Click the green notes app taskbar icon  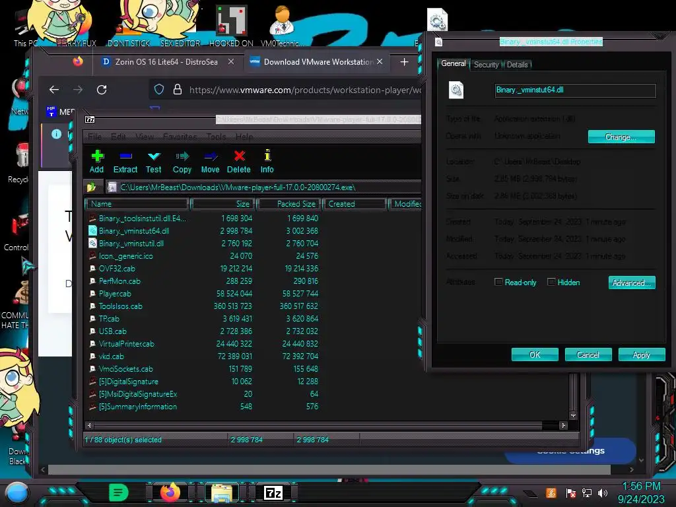119,492
